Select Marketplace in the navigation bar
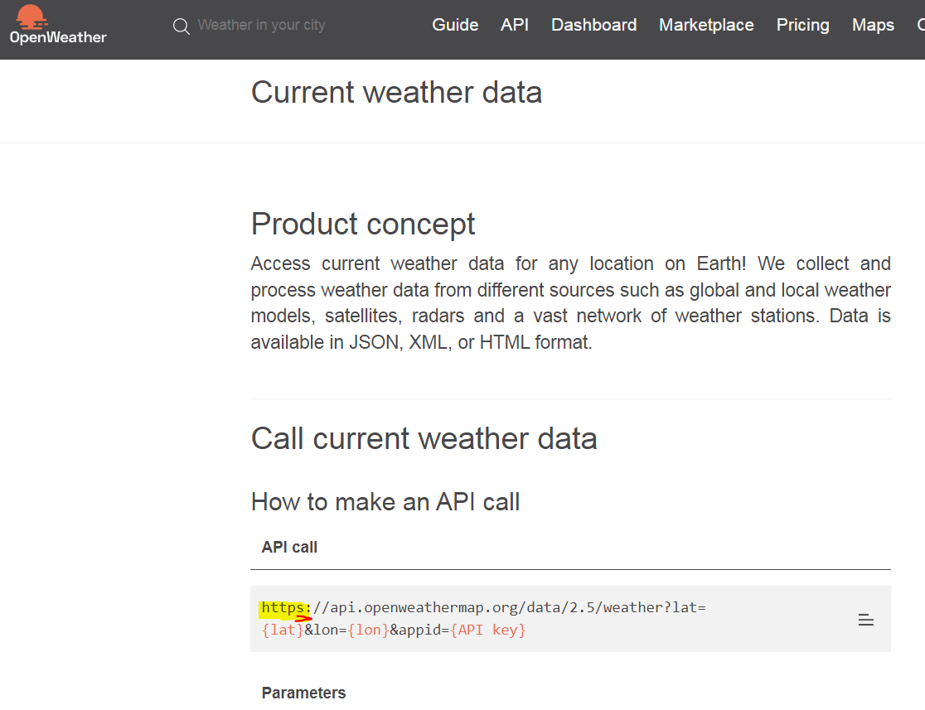925x710 pixels. (706, 26)
